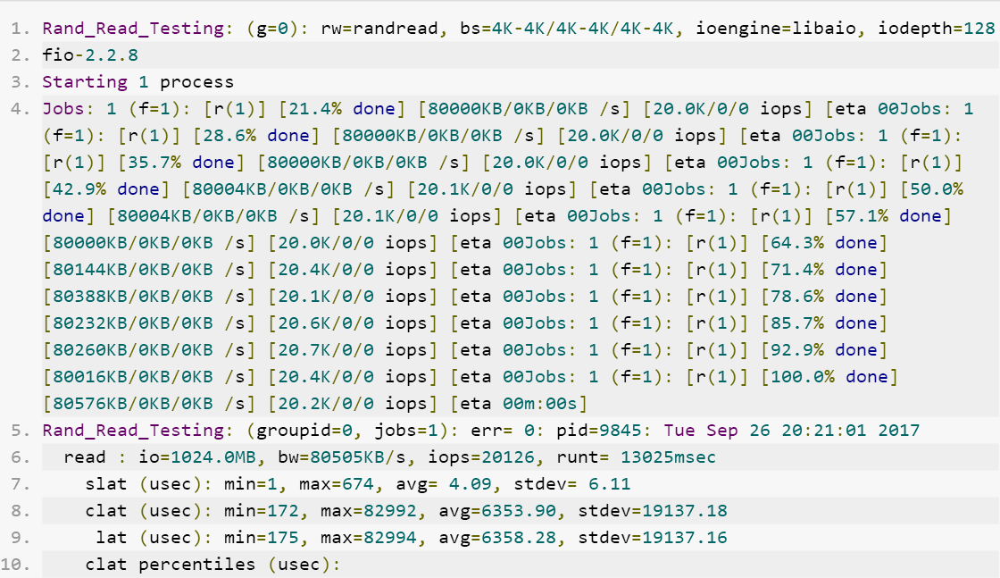Click line number 6 in the gutter
1000x578 pixels.
[x=20, y=457]
